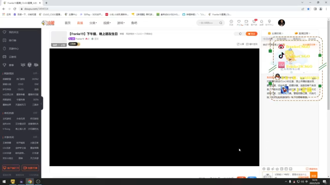The height and width of the screenshot is (185, 330).
Task: Expand 全部 next to 手游休闲
Action: (35, 137)
